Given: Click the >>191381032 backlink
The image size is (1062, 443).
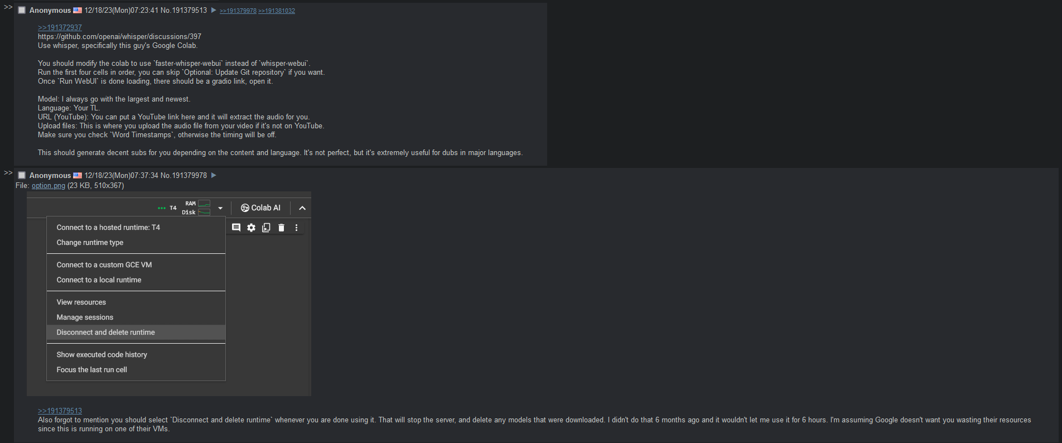Looking at the screenshot, I should 277,11.
